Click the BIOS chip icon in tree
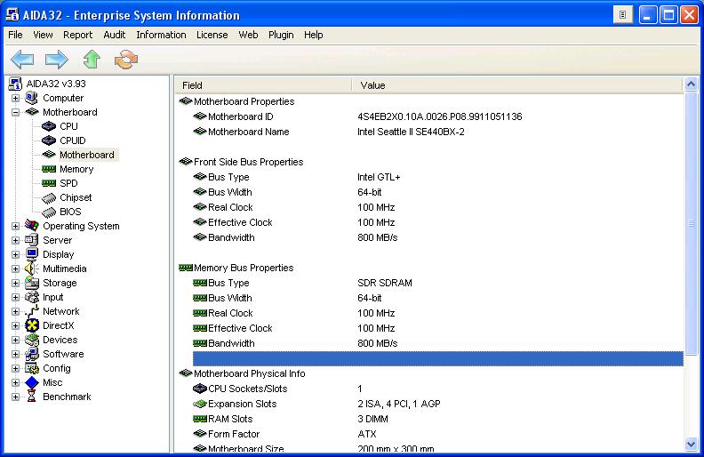The height and width of the screenshot is (457, 704). point(49,212)
